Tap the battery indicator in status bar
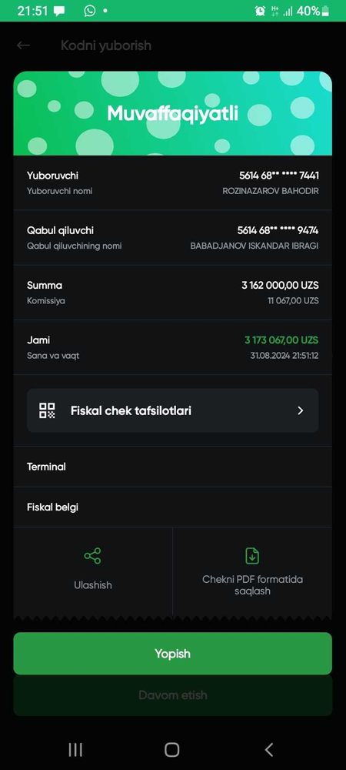 point(325,11)
